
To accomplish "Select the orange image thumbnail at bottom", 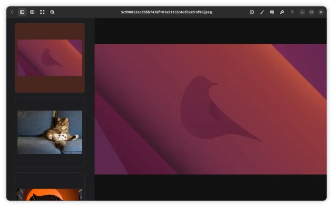I will pos(49,194).
